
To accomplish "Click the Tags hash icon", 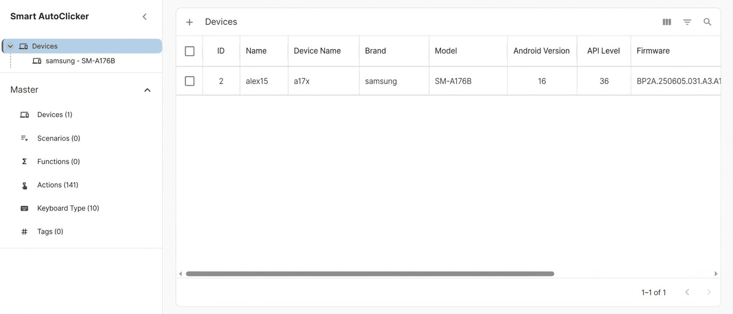I will [24, 232].
